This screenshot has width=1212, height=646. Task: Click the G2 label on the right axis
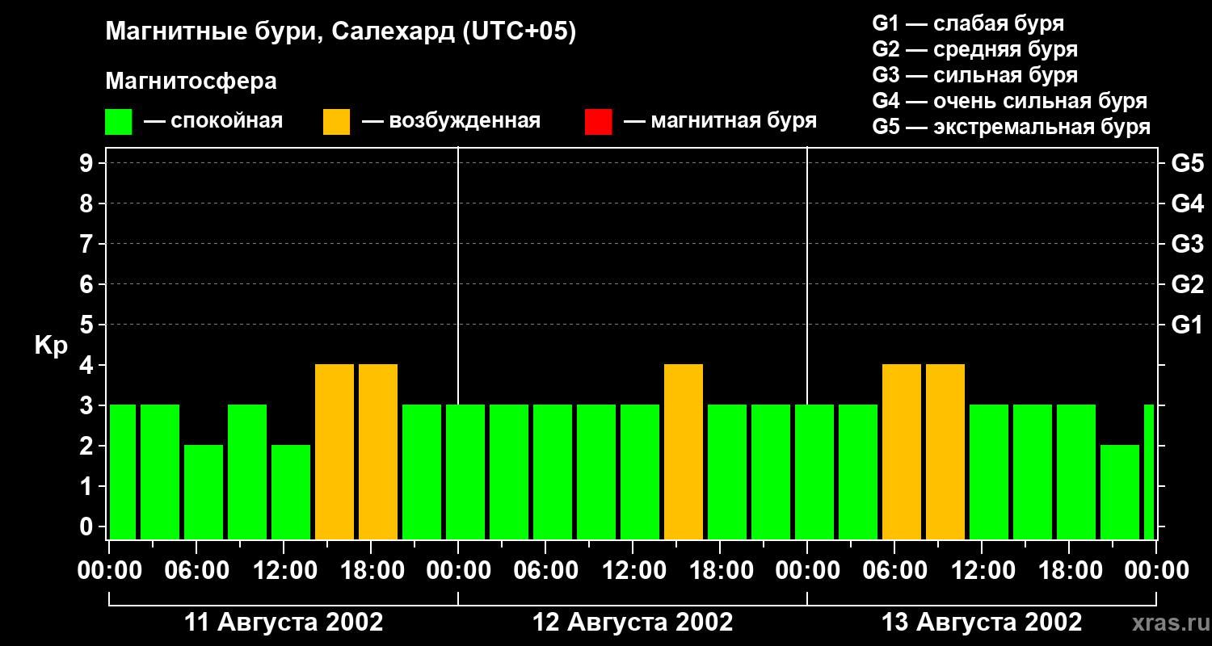point(1188,285)
